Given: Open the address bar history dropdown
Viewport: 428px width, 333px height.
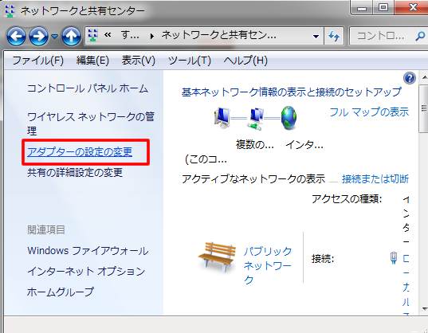Looking at the screenshot, I should [x=316, y=36].
